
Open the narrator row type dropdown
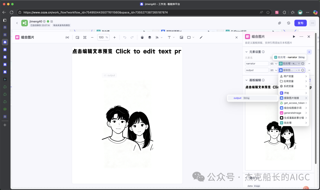pos(274,64)
